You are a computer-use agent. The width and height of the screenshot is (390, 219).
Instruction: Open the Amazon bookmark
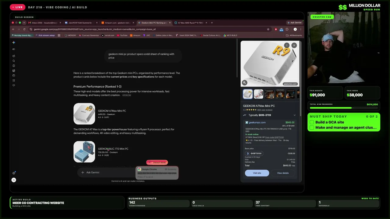[x=135, y=35]
